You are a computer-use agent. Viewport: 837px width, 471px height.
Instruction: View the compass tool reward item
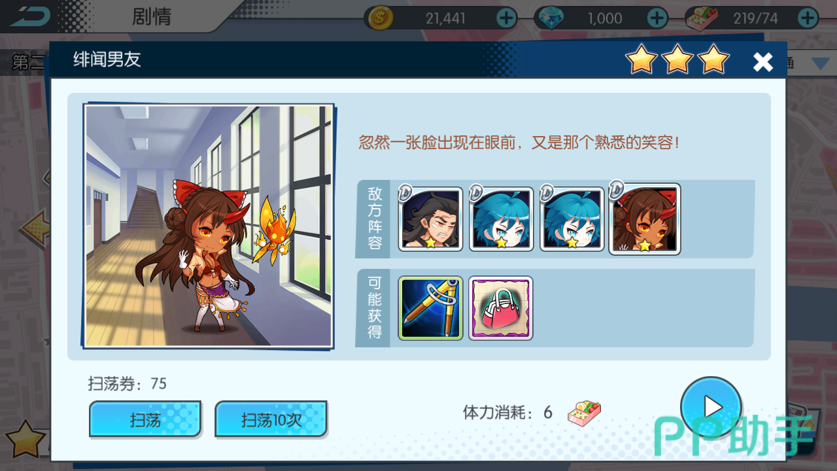pyautogui.click(x=430, y=308)
